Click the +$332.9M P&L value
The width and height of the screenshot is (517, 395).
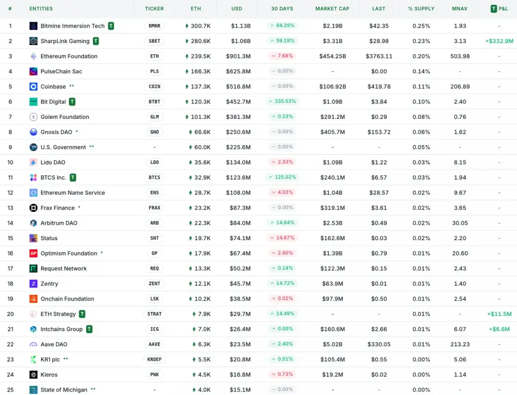pyautogui.click(x=499, y=41)
